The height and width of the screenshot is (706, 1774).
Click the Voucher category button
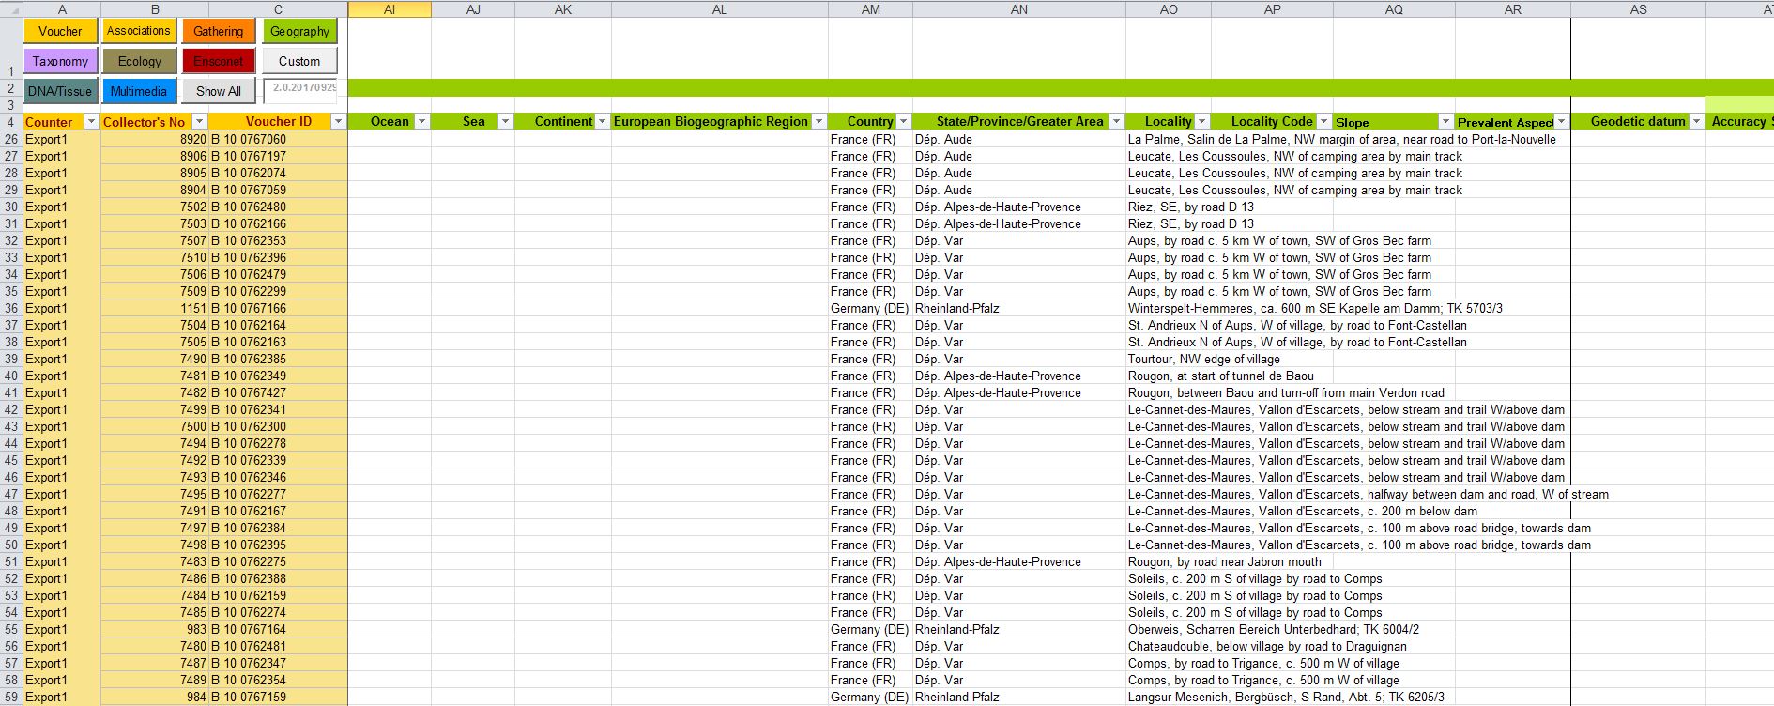tap(60, 31)
